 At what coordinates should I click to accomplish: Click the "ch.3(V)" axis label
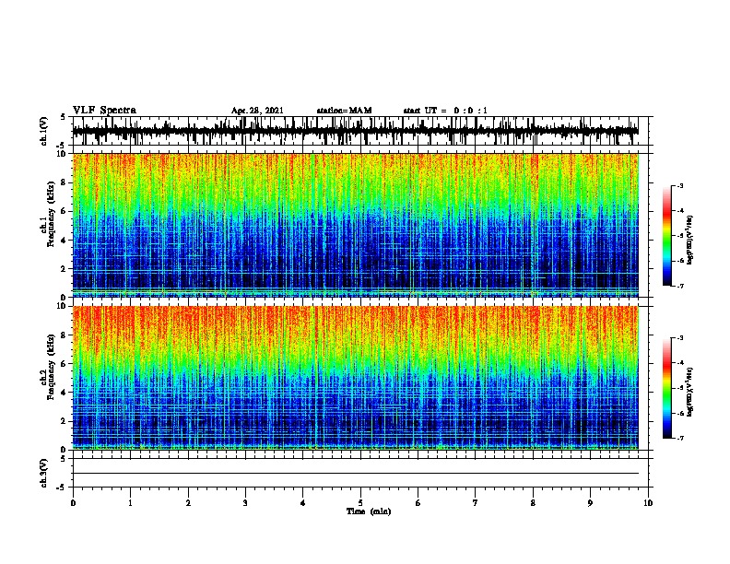point(44,473)
